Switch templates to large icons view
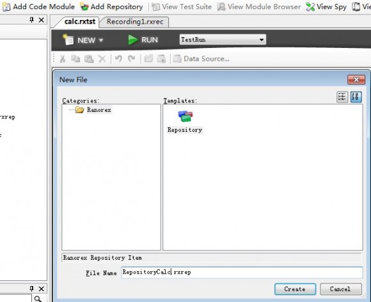 pos(356,97)
